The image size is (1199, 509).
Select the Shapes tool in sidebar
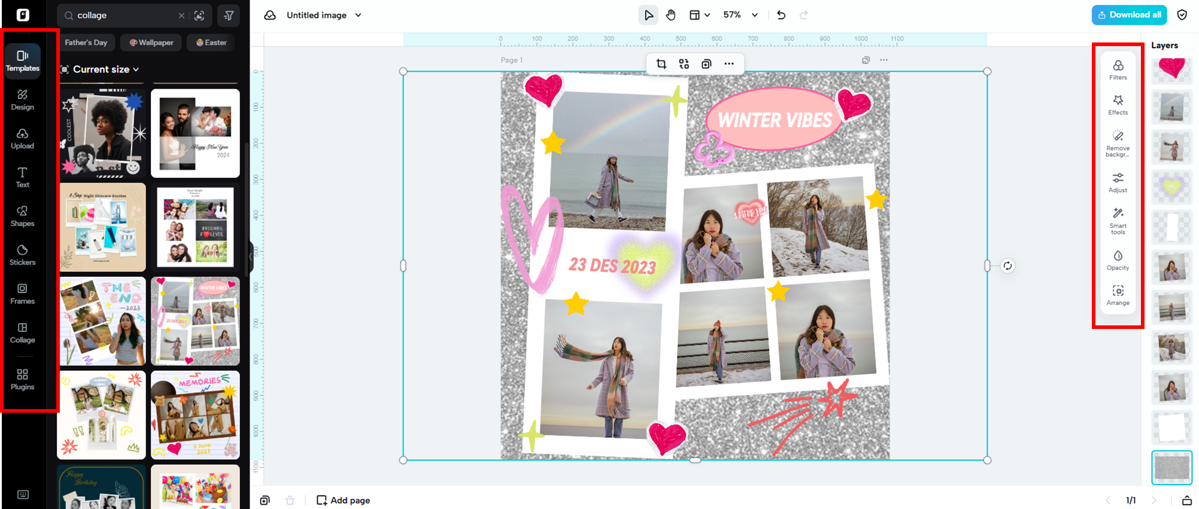[22, 215]
